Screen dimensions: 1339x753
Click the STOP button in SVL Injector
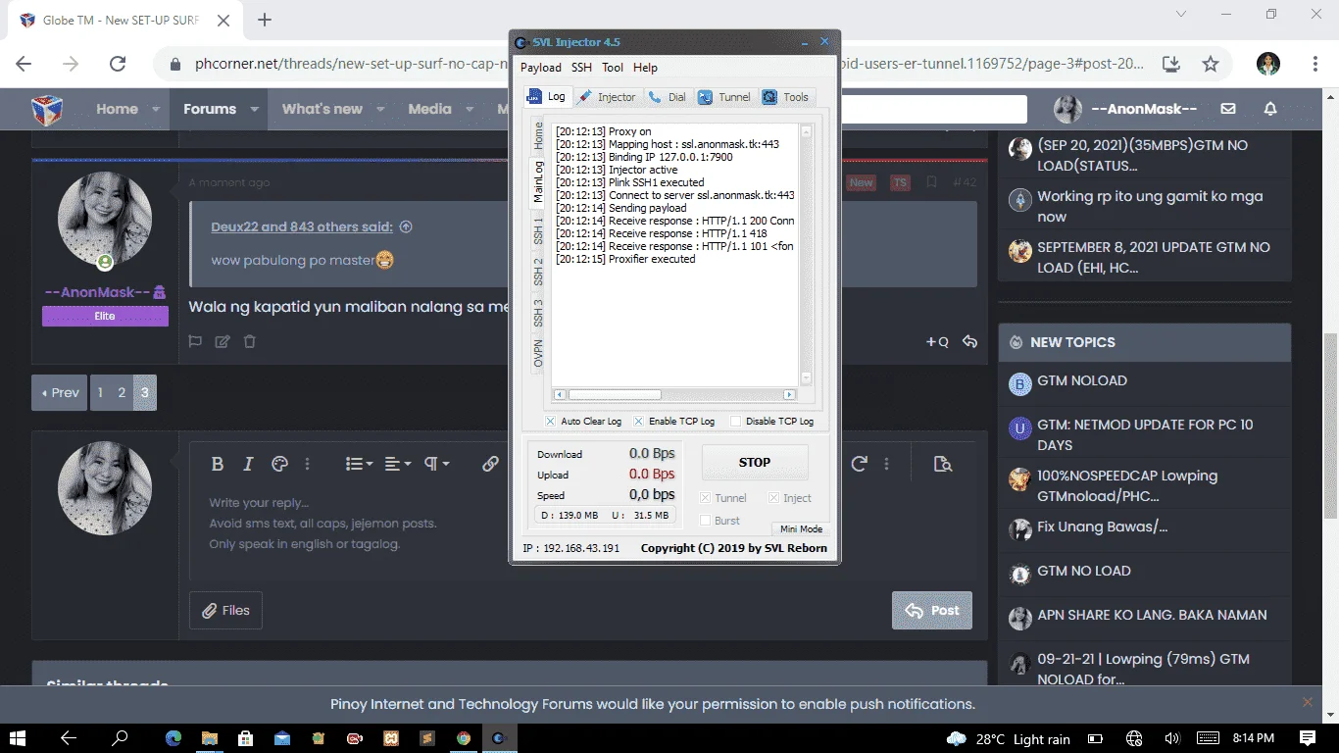tap(755, 463)
